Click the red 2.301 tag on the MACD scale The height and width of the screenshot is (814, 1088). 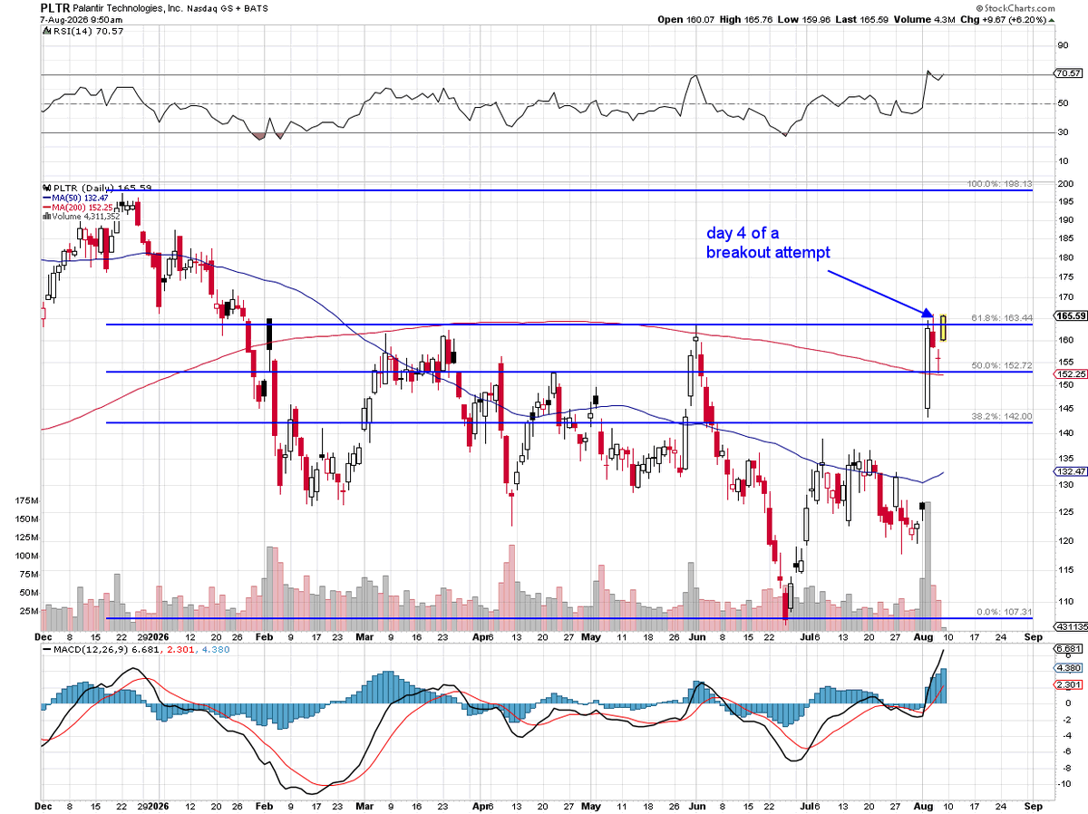click(1067, 685)
